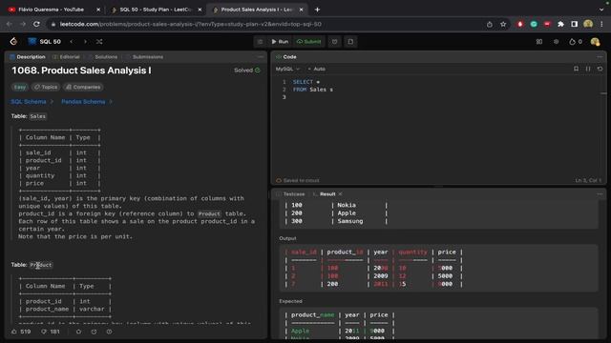Switch to the Editorial tab
This screenshot has height=343, width=611.
pyautogui.click(x=66, y=57)
